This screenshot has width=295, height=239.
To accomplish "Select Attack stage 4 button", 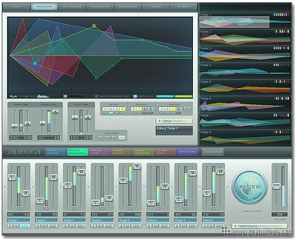I will pyautogui.click(x=122, y=109).
